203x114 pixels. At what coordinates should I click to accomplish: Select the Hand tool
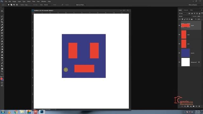[x=2, y=69]
